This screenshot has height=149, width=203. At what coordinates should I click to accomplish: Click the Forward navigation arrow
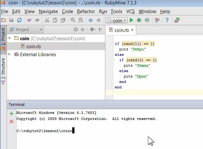[x=99, y=20]
